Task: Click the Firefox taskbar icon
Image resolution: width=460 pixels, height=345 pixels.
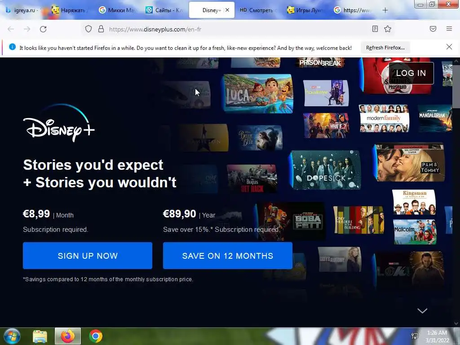Action: 68,336
